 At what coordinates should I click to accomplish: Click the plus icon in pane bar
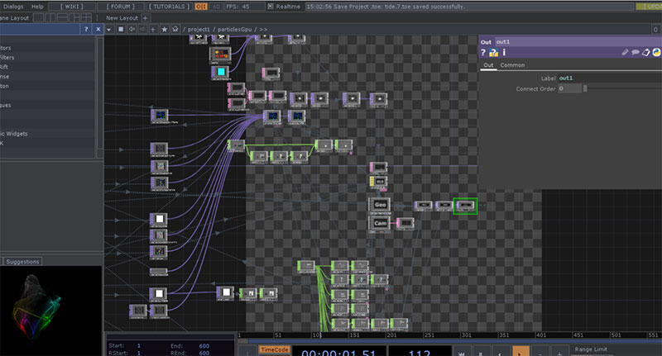click(x=153, y=29)
